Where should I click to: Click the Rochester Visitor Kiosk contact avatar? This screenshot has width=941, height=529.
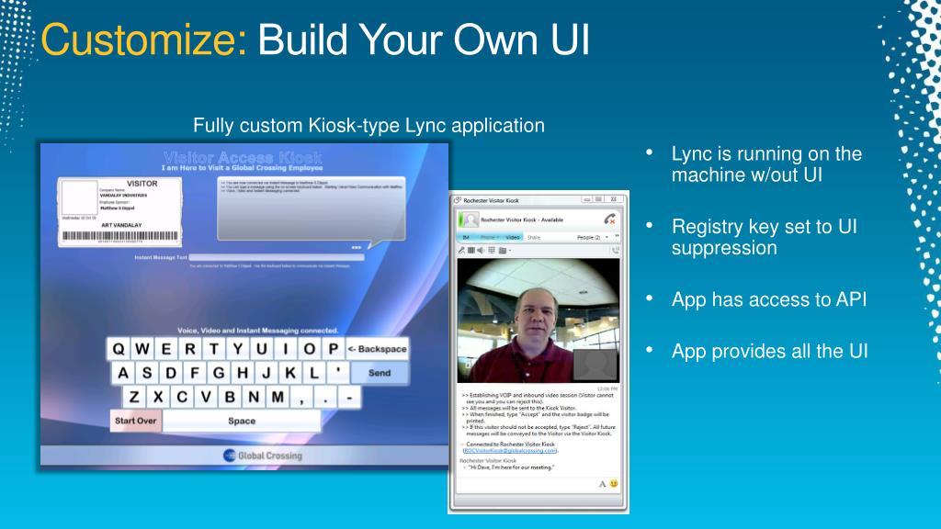click(470, 220)
